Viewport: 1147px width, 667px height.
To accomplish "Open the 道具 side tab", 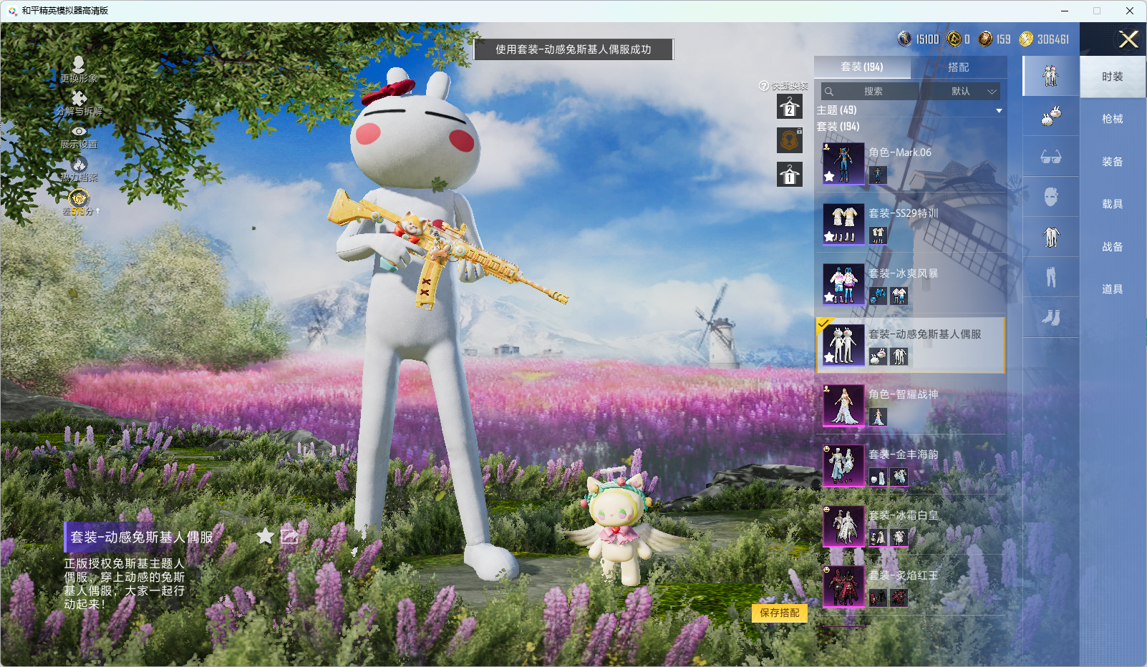I will (x=1113, y=289).
